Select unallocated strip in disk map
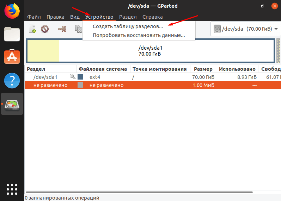 [278, 51]
